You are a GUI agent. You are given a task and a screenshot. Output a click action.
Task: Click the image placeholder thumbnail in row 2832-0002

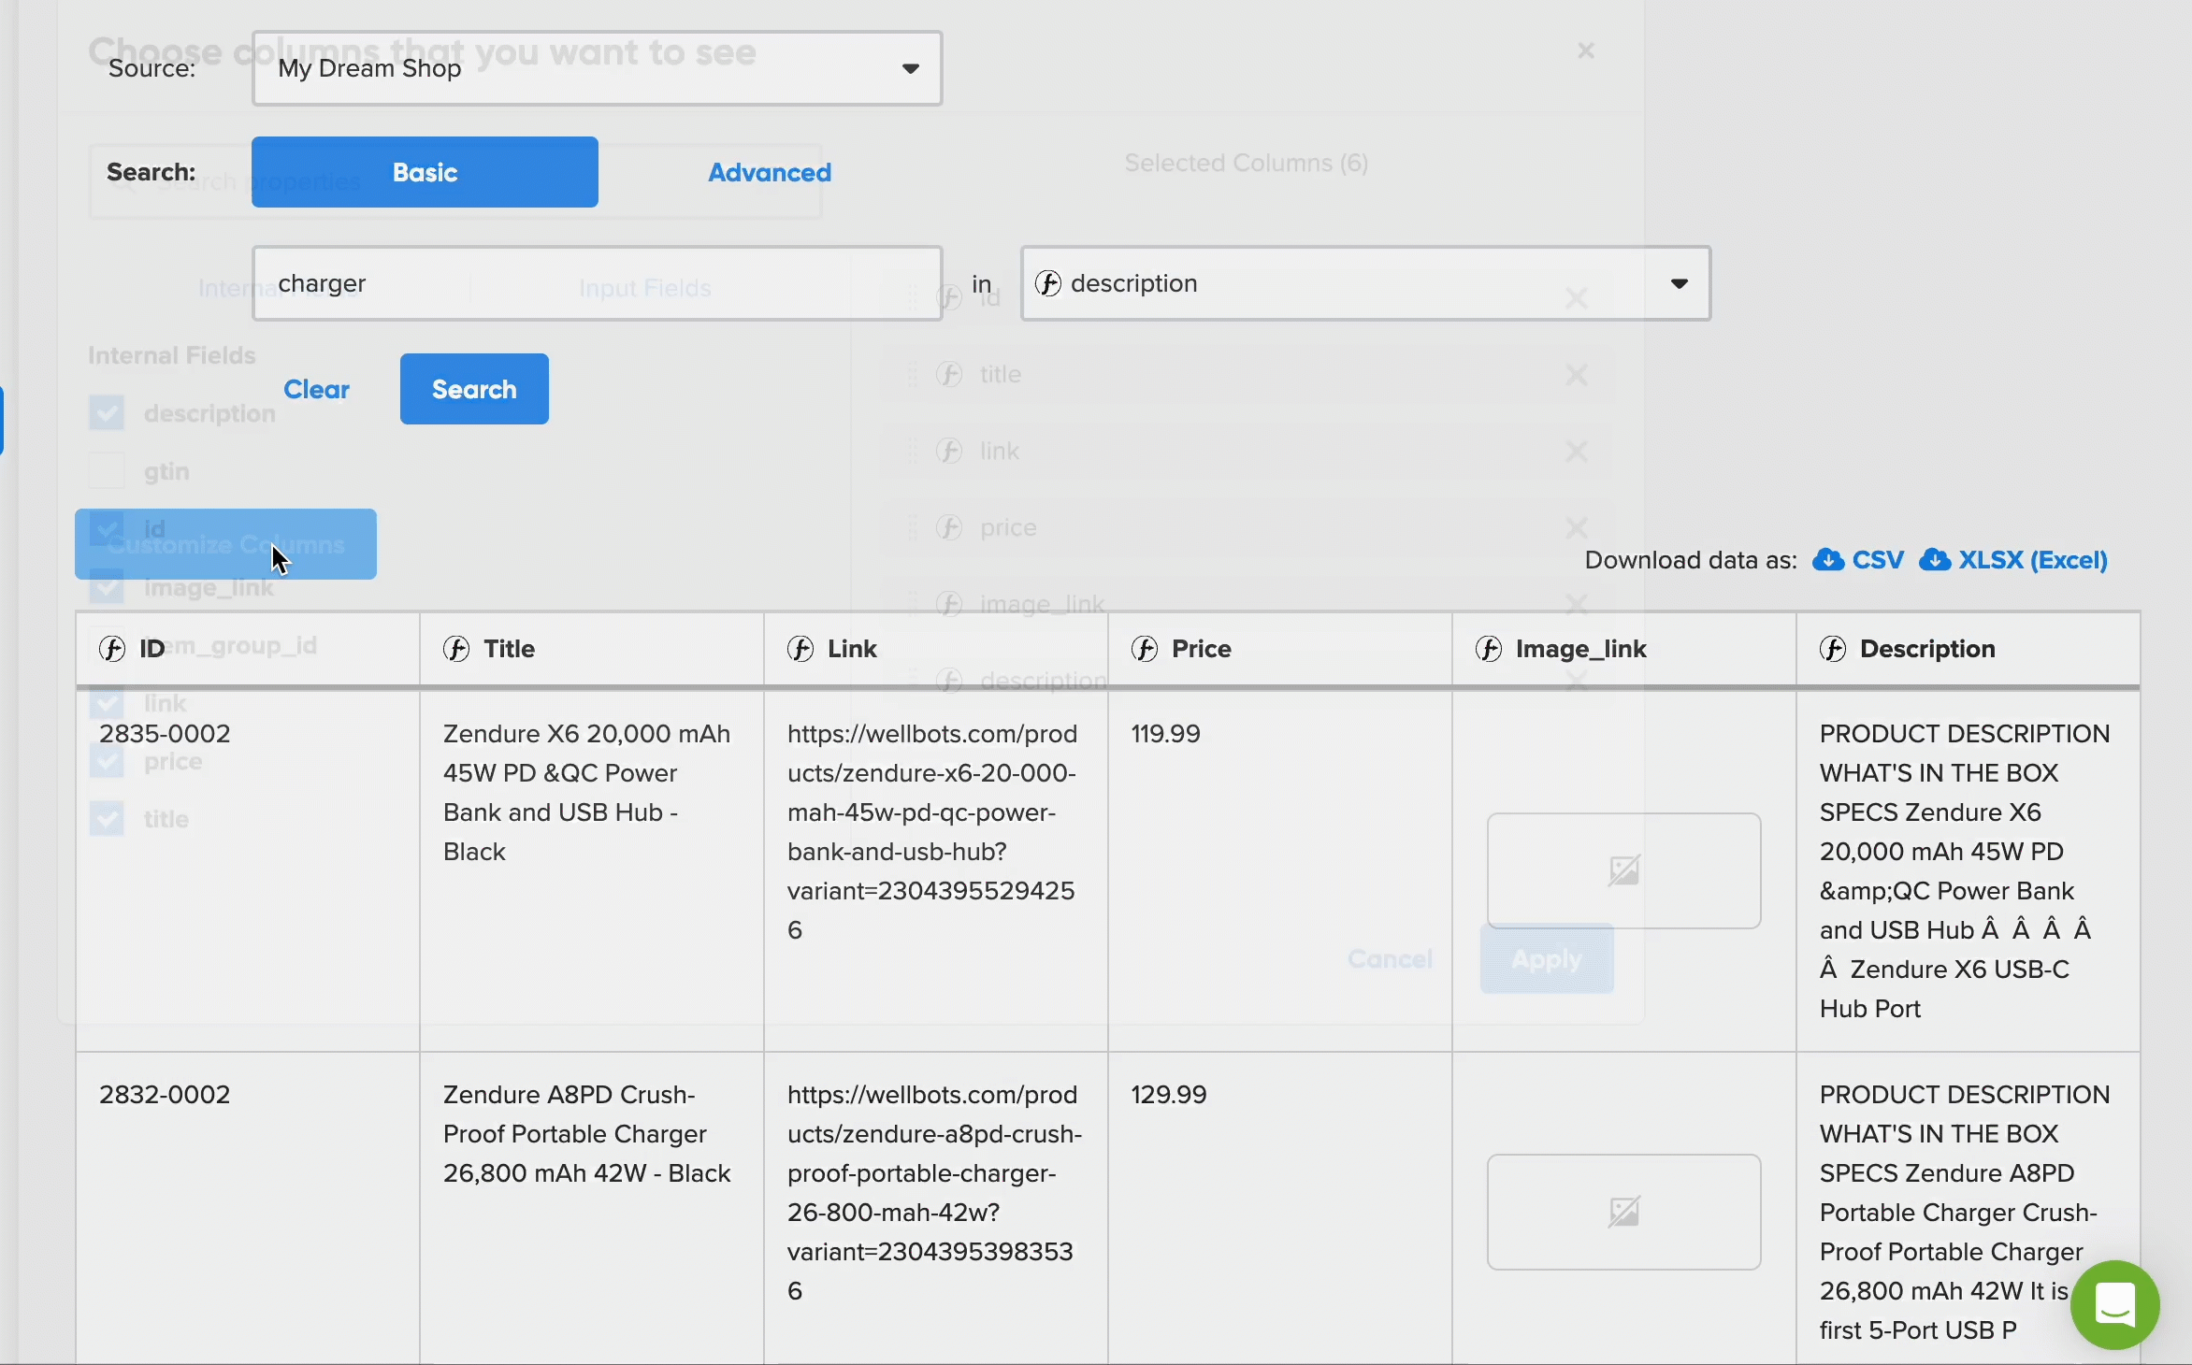tap(1624, 1212)
